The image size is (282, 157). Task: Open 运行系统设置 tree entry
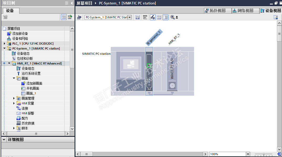tap(31, 73)
